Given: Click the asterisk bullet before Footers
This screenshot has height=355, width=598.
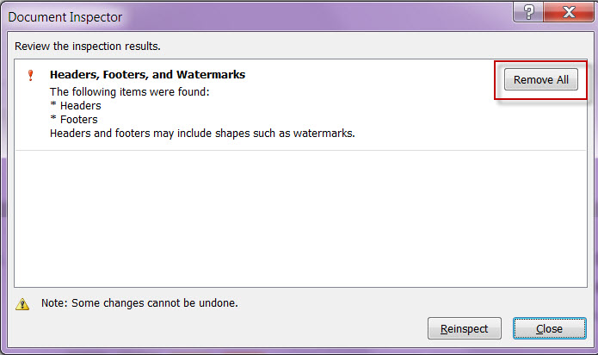Looking at the screenshot, I should click(x=53, y=117).
